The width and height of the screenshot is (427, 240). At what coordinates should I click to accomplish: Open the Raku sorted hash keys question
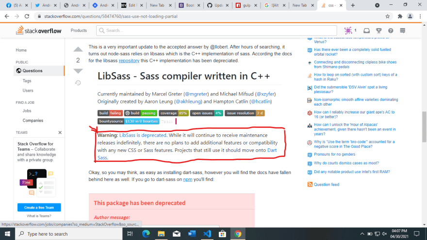(x=355, y=77)
